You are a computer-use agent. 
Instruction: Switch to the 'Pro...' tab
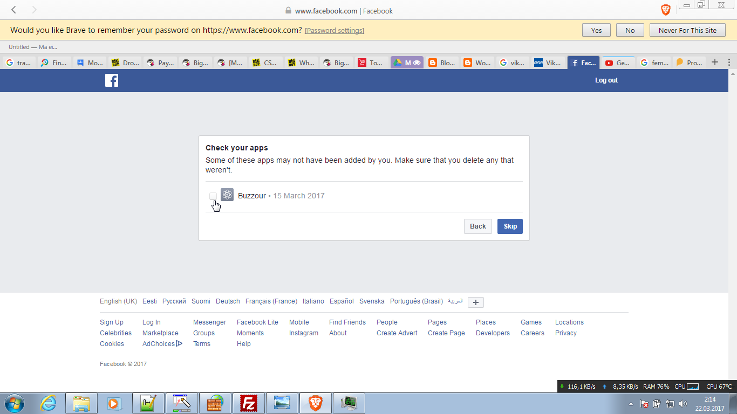coord(689,63)
